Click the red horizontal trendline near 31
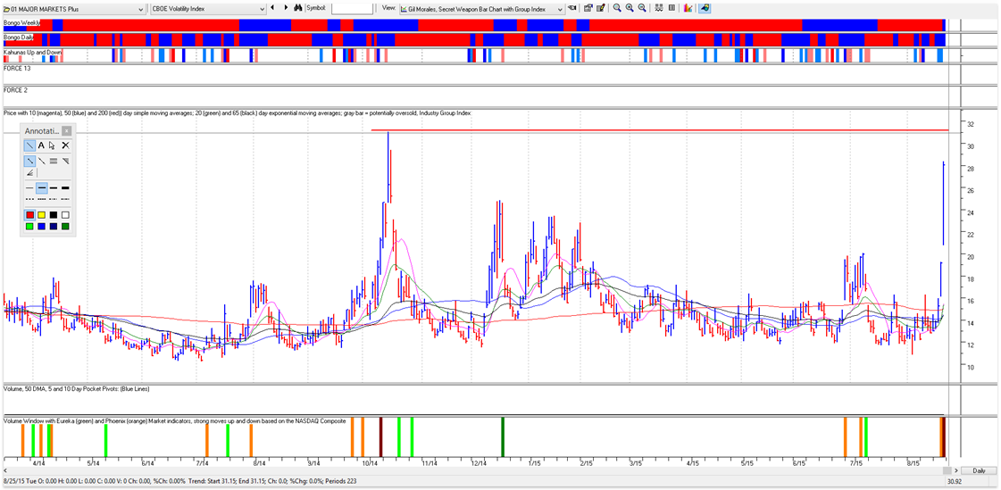The width and height of the screenshot is (1001, 490). [660, 130]
